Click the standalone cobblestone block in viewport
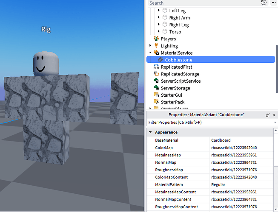This screenshot has height=212, width=278. coord(124,98)
